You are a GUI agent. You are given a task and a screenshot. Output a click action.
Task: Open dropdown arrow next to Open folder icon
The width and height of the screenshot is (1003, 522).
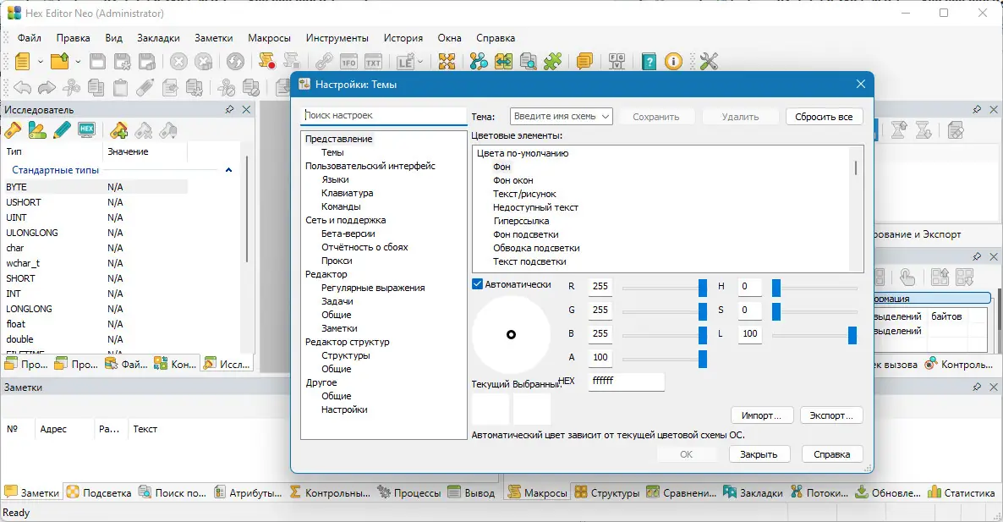coord(78,62)
